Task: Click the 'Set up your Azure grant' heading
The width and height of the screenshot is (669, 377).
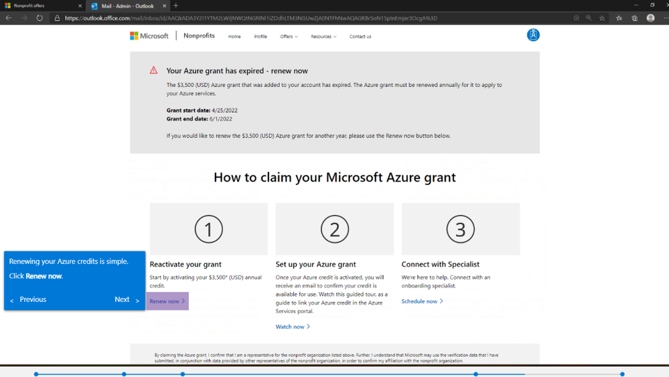Action: click(x=315, y=265)
